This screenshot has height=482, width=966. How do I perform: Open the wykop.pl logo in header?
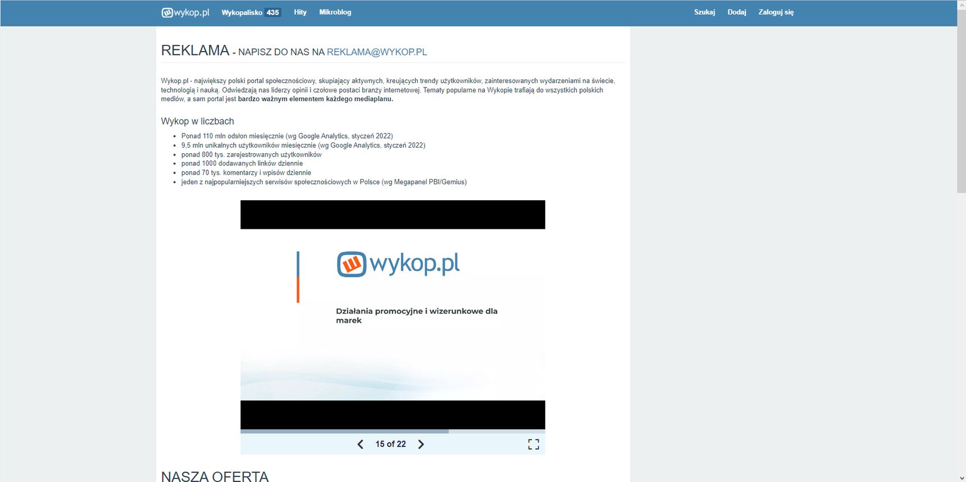(x=185, y=12)
